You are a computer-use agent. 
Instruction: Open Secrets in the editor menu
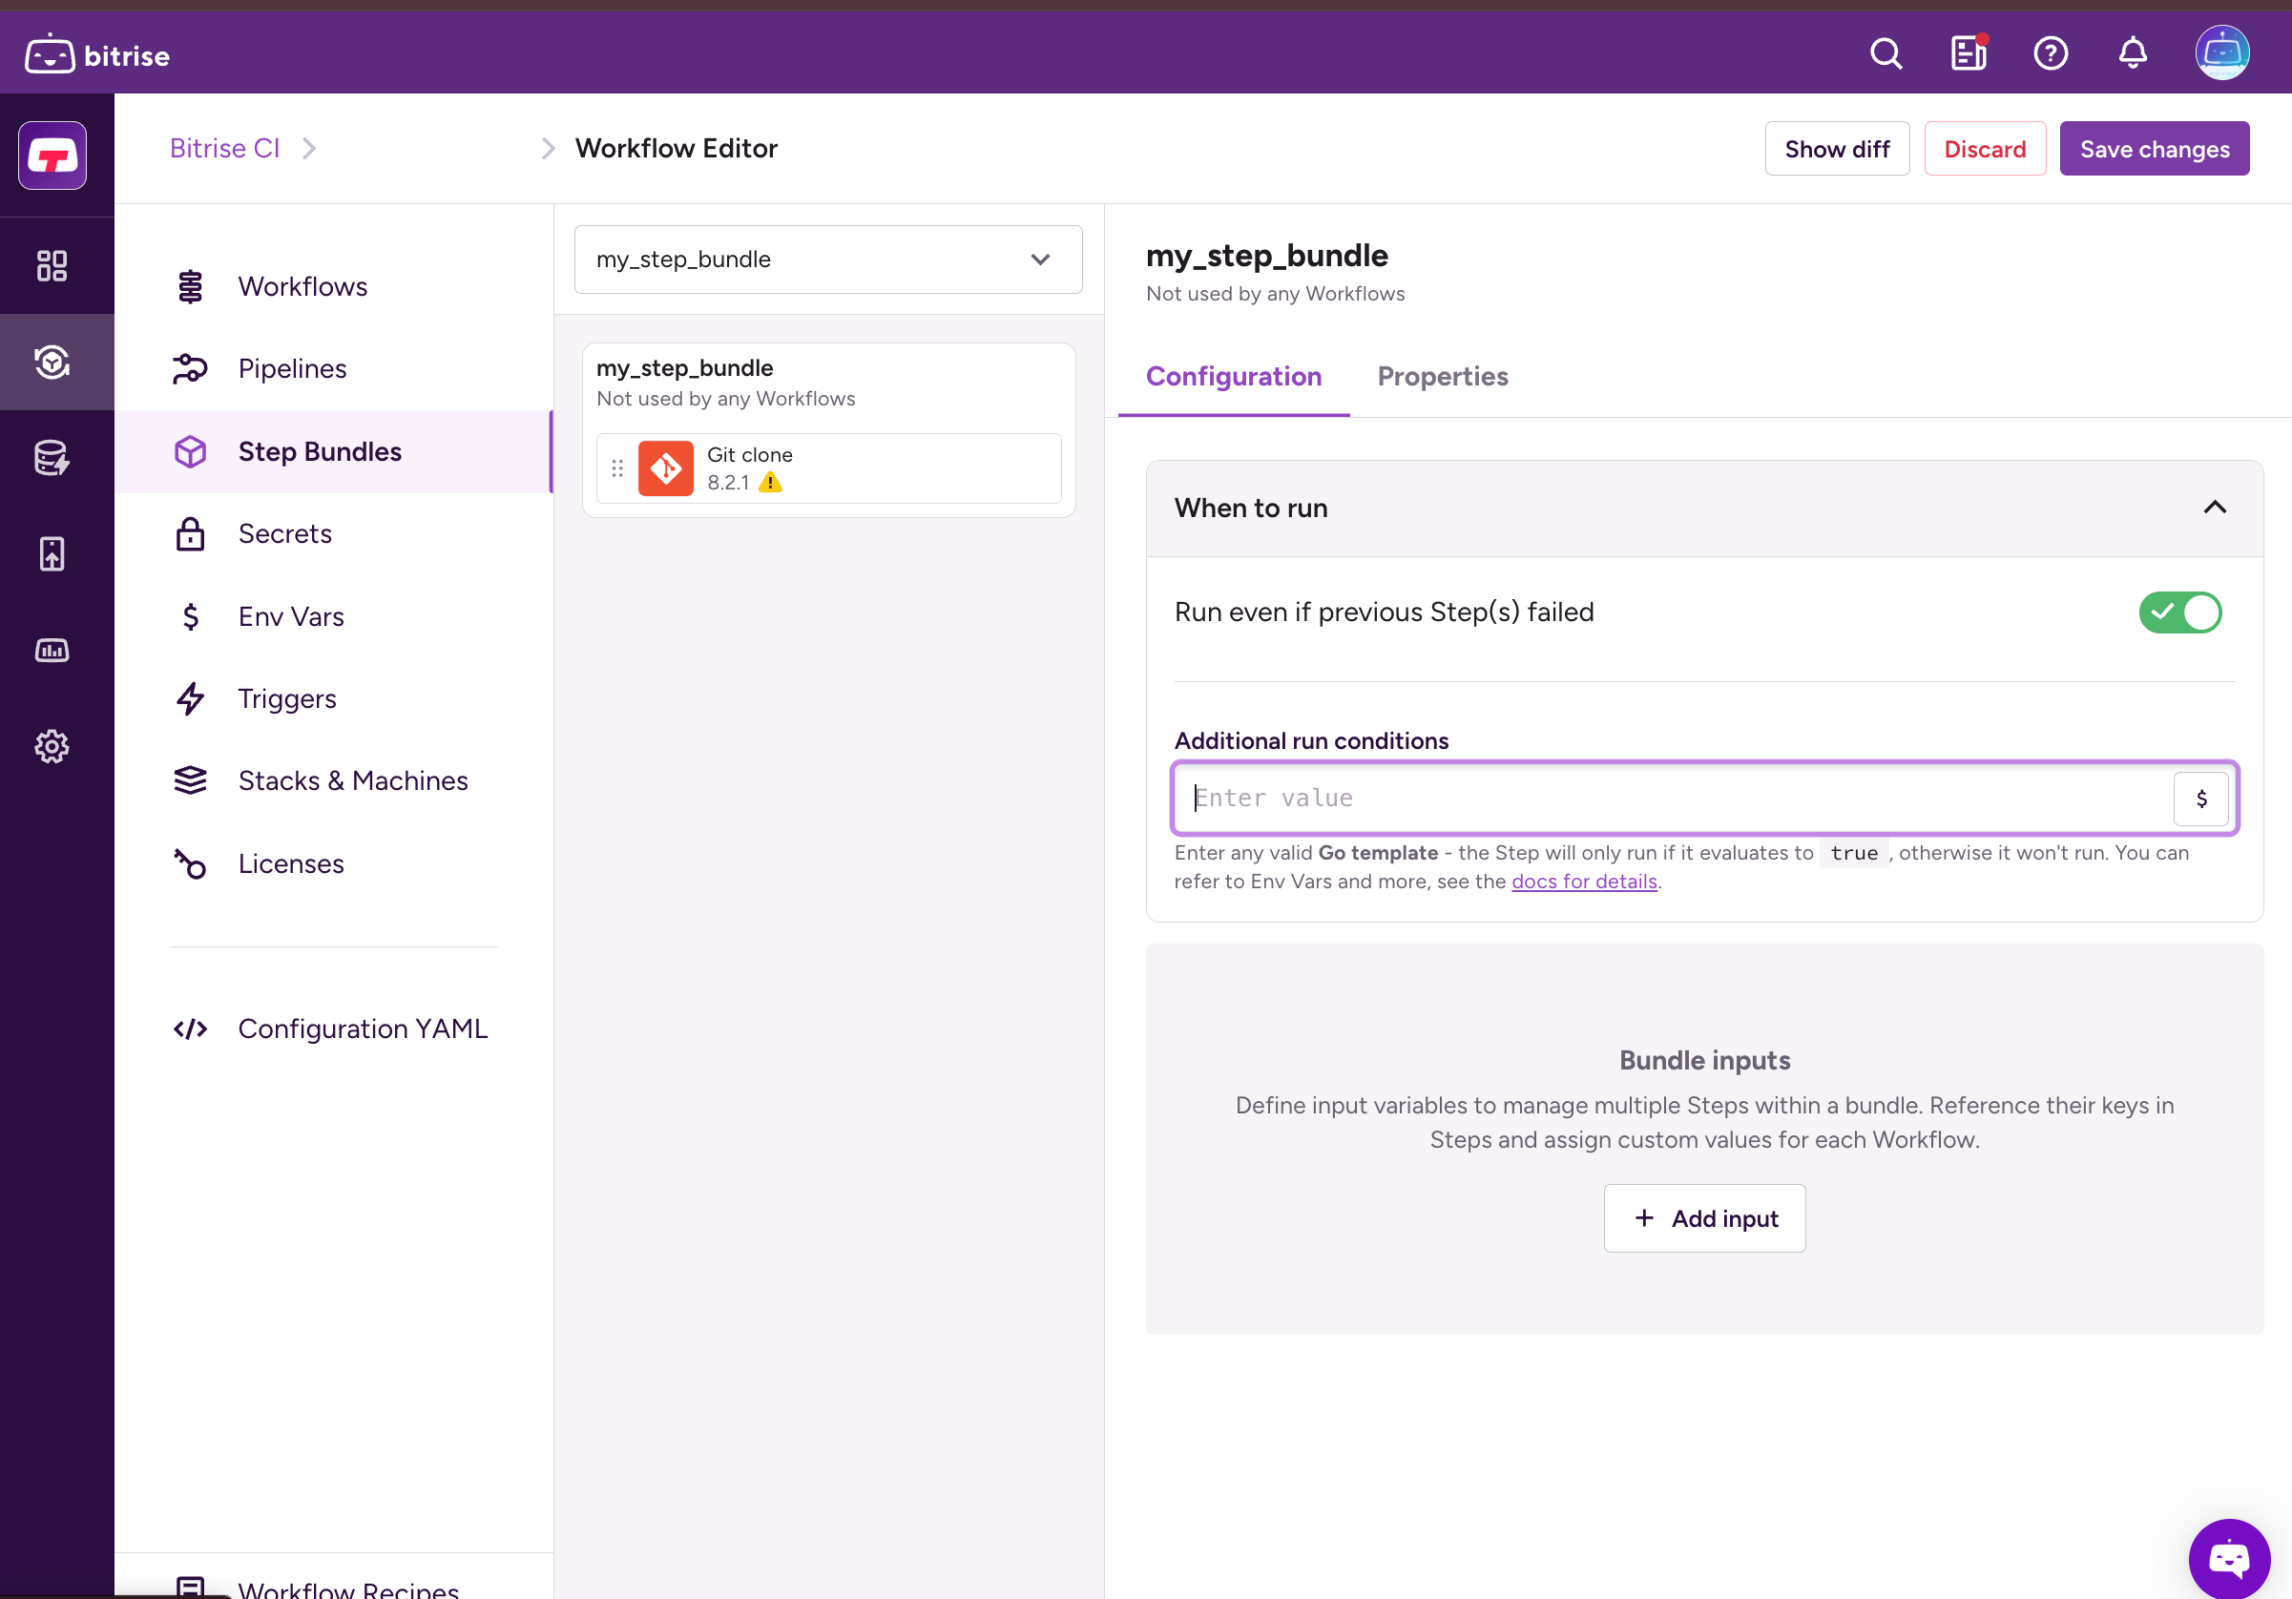coord(284,534)
